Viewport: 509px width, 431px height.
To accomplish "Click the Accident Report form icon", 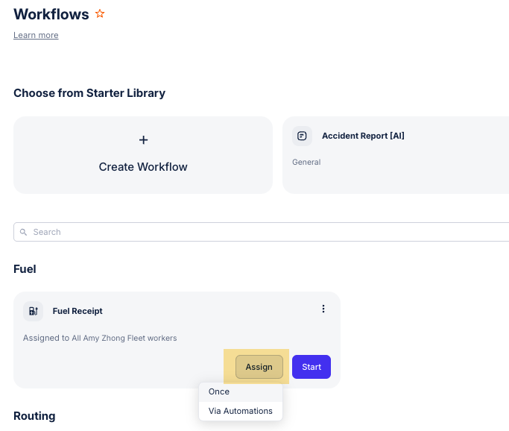I will pos(302,136).
